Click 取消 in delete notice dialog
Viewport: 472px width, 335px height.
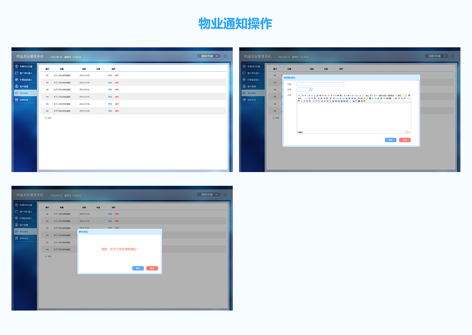tap(152, 268)
